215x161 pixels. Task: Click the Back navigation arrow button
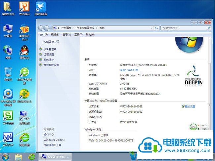41,28
